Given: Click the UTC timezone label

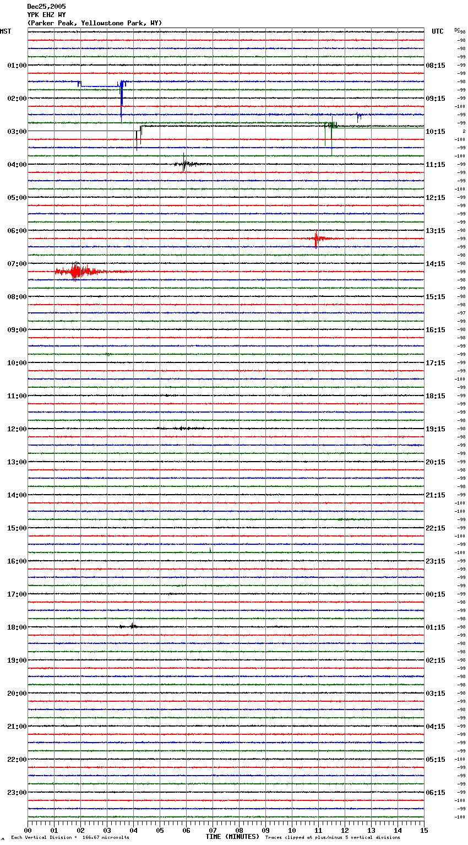Looking at the screenshot, I should (438, 31).
